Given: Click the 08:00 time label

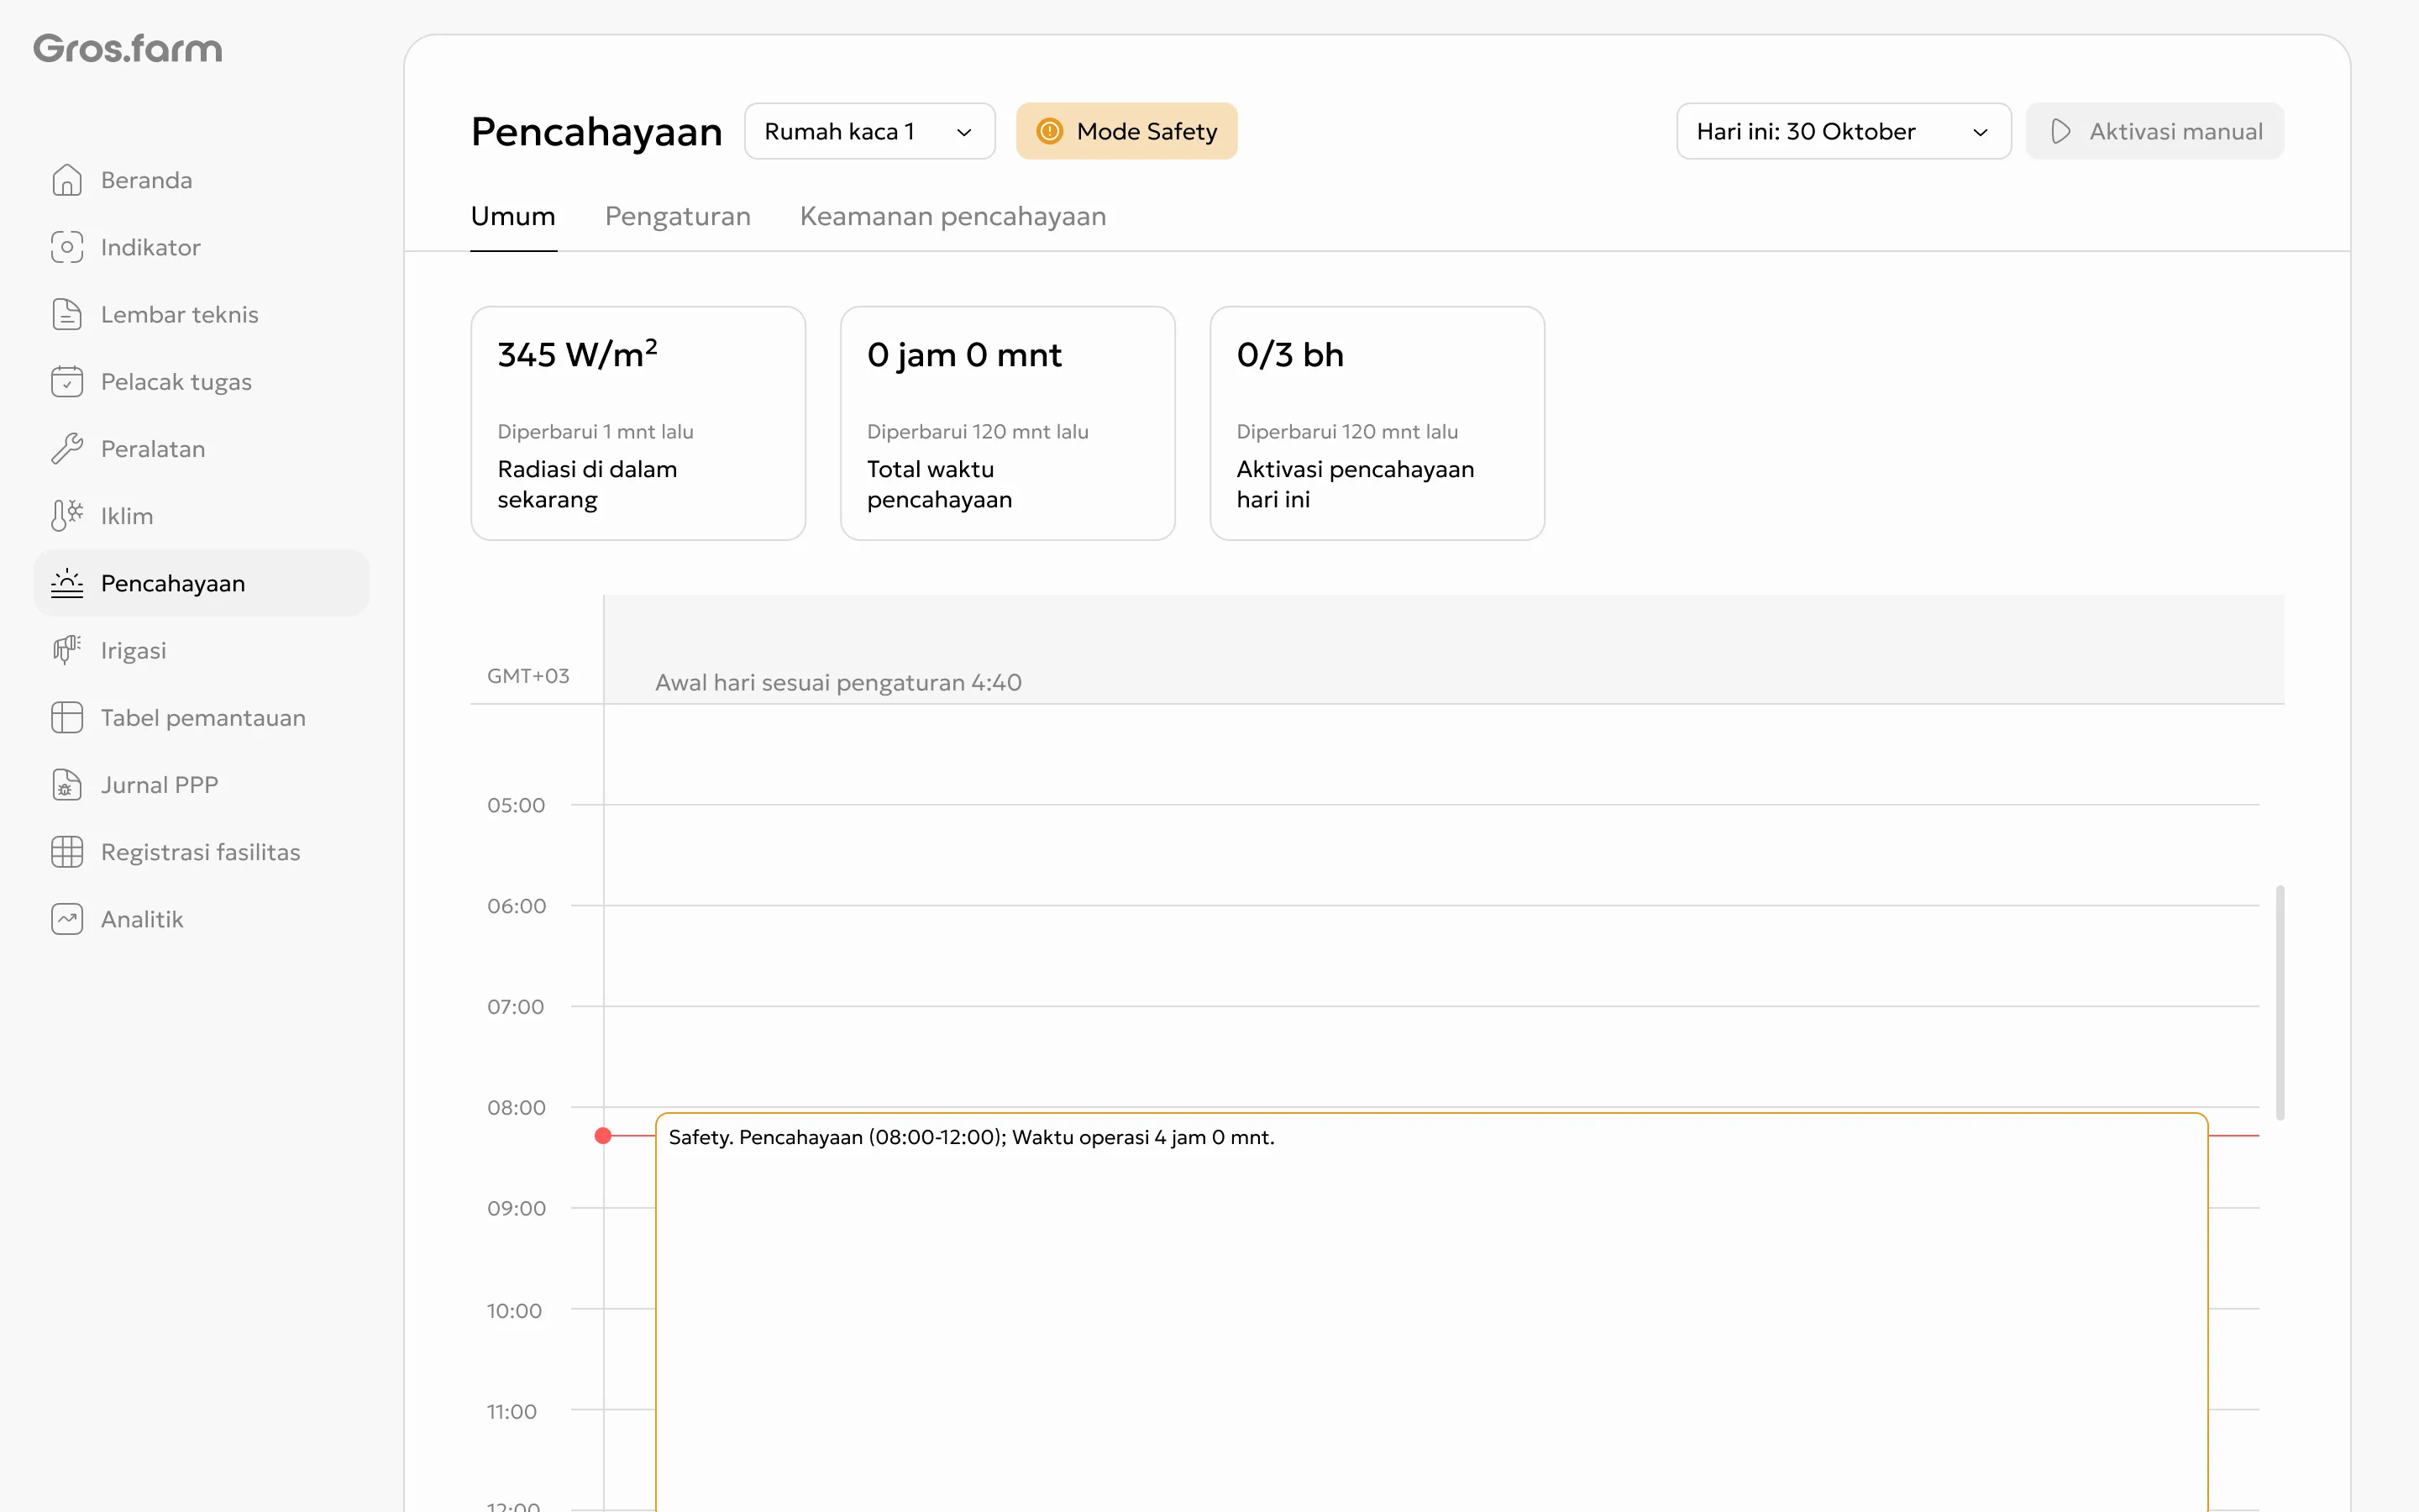Looking at the screenshot, I should pyautogui.click(x=517, y=1108).
